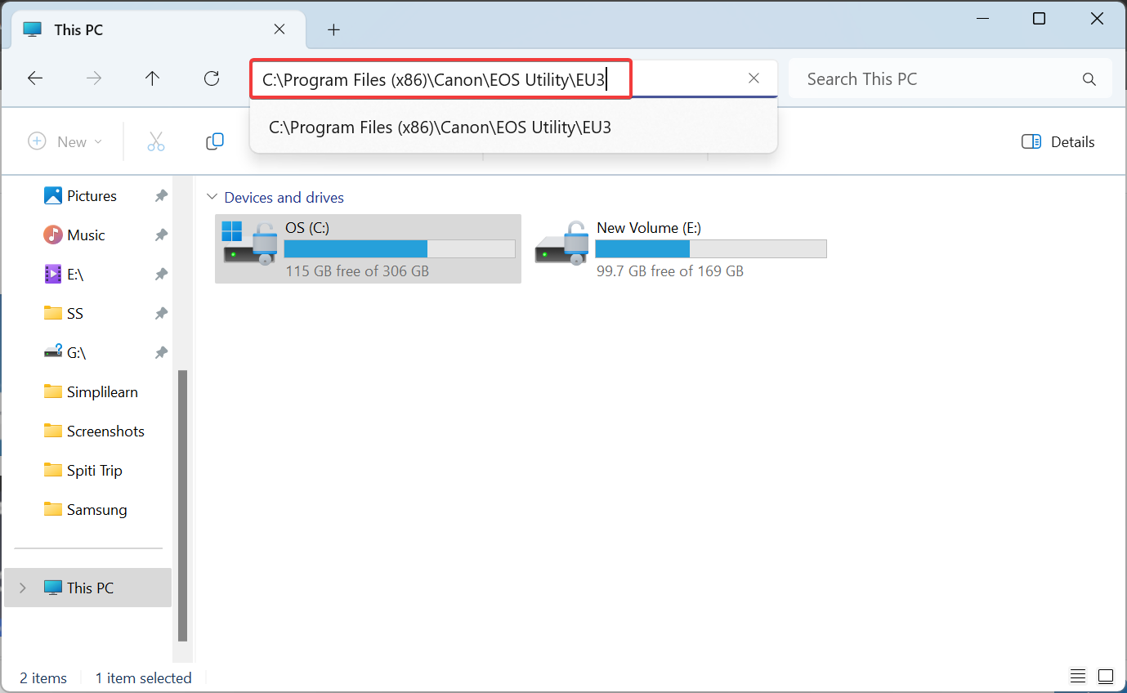1127x693 pixels.
Task: Click '99.7 GB free of 169 GB' text
Action: [x=670, y=270]
